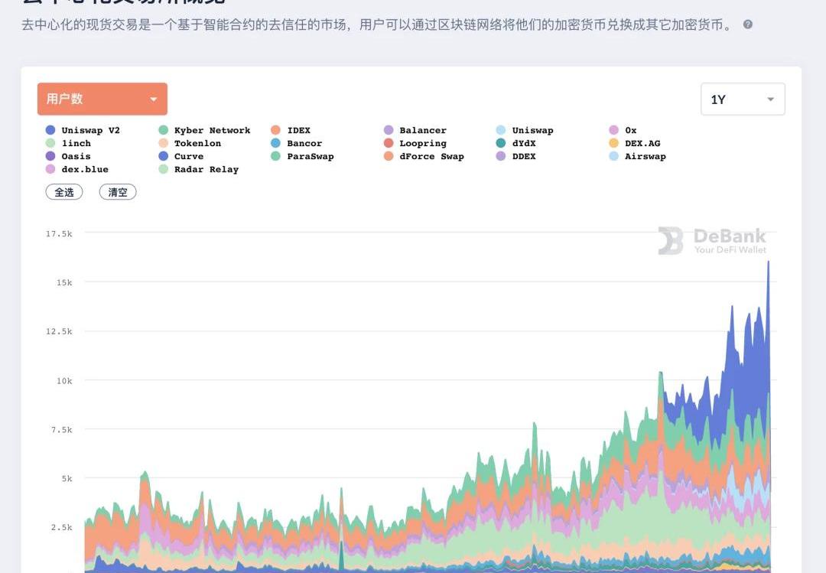This screenshot has width=826, height=573.
Task: Open the 用户数 metric dropdown
Action: tap(102, 99)
